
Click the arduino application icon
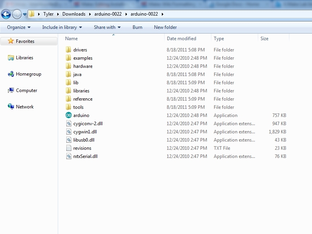[x=69, y=115]
